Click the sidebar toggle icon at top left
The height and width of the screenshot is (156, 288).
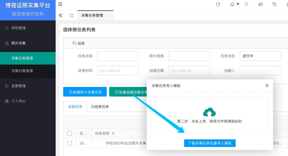pos(60,4)
